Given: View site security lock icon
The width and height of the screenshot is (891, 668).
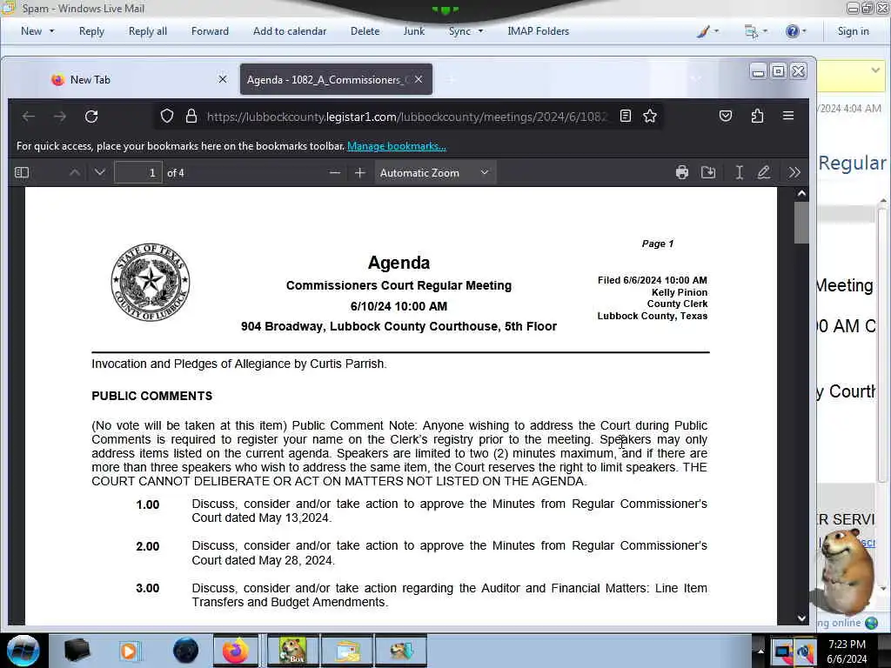Looking at the screenshot, I should point(191,117).
